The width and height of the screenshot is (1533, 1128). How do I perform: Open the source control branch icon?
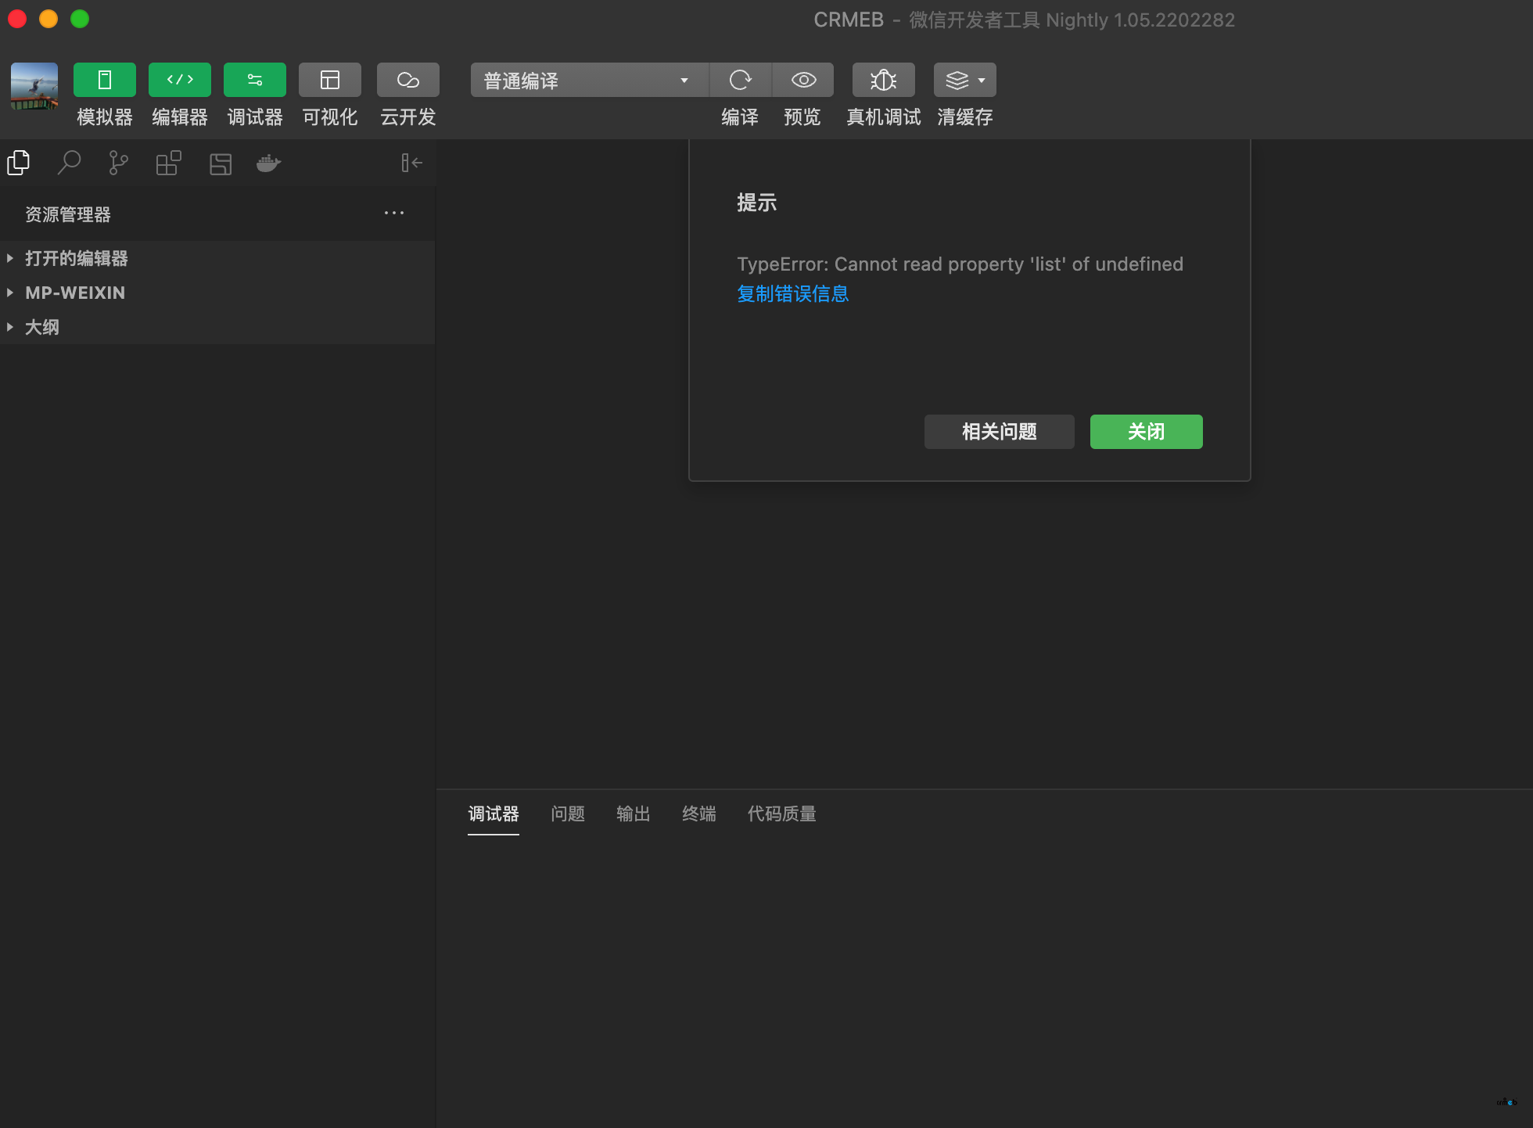(118, 163)
